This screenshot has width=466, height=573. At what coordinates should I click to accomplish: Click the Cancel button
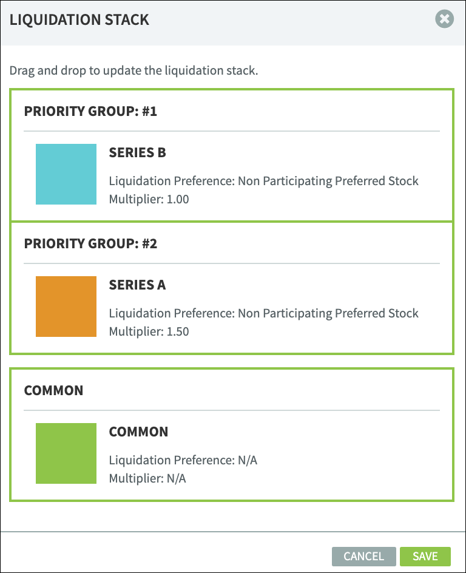click(363, 556)
